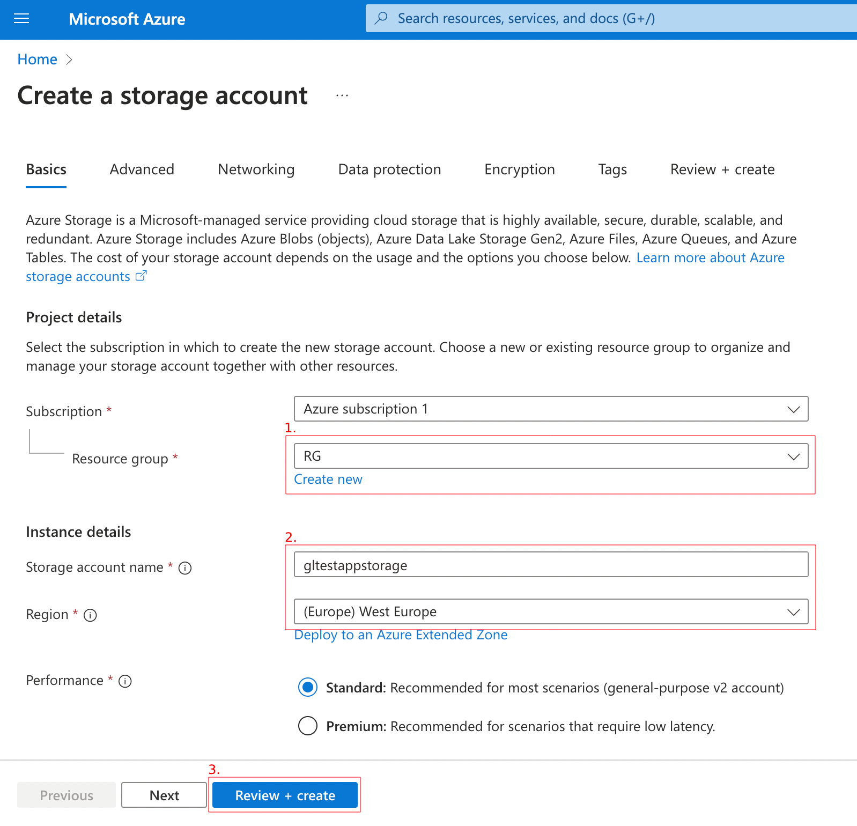Go to the Data protection tab
Image resolution: width=857 pixels, height=826 pixels.
[x=389, y=169]
